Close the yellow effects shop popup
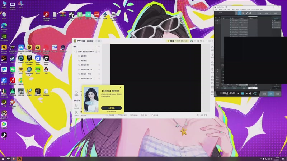The height and width of the screenshot is (161, 287). pos(121,88)
